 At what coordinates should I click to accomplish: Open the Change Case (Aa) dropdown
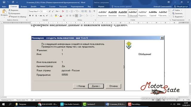click(58, 11)
